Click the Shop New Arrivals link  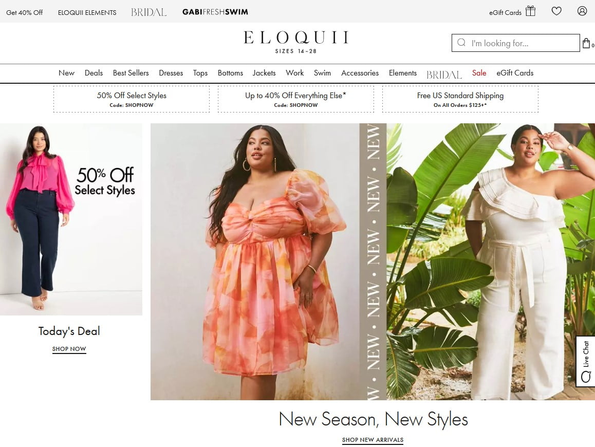click(x=373, y=440)
